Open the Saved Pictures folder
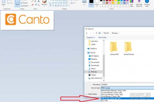154x102 pixels. (x=129, y=48)
